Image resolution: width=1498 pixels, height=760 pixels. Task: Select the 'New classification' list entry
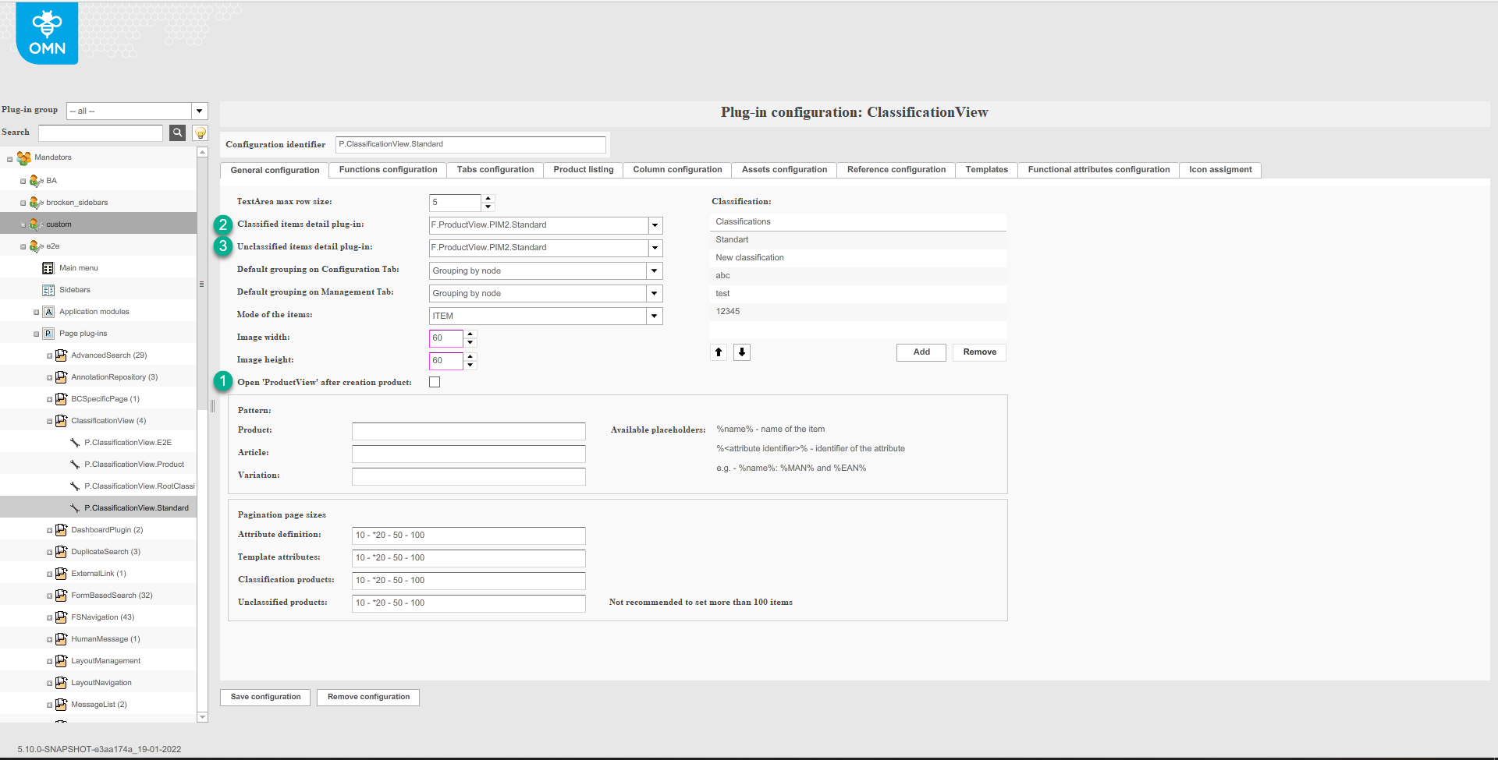[x=780, y=257]
